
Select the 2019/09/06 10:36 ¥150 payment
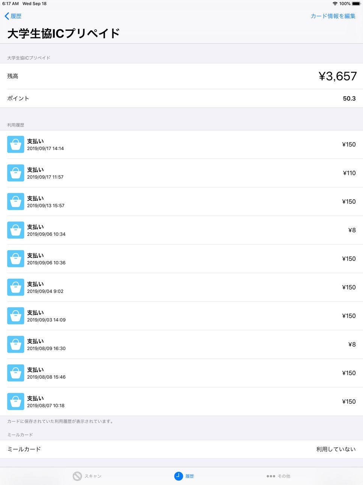[x=181, y=259]
